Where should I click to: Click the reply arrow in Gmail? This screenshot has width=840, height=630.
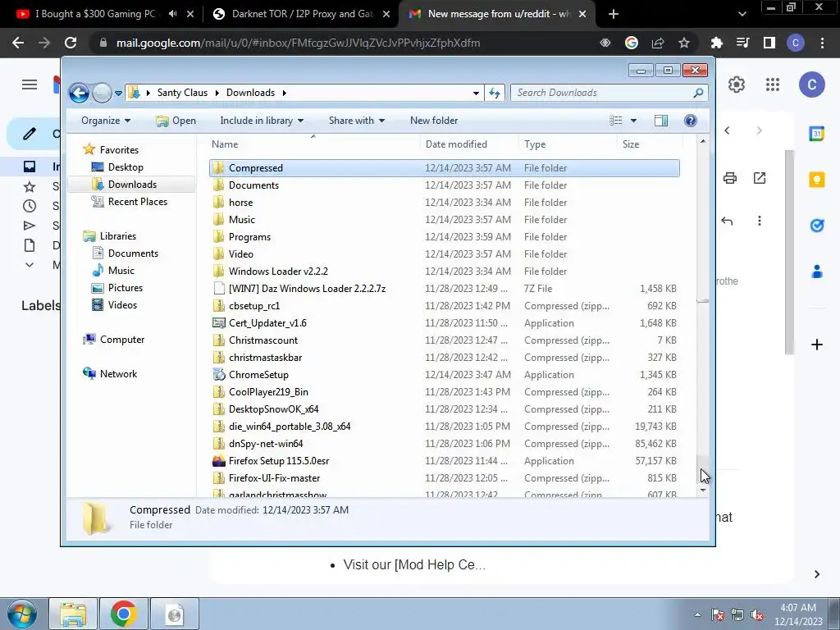click(x=727, y=221)
